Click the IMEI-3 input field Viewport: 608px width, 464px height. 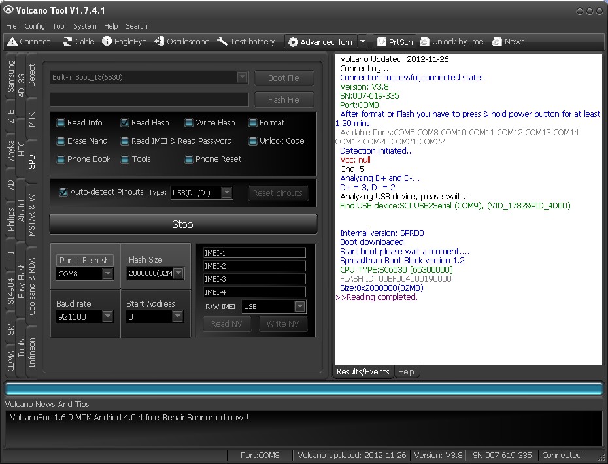tap(254, 278)
